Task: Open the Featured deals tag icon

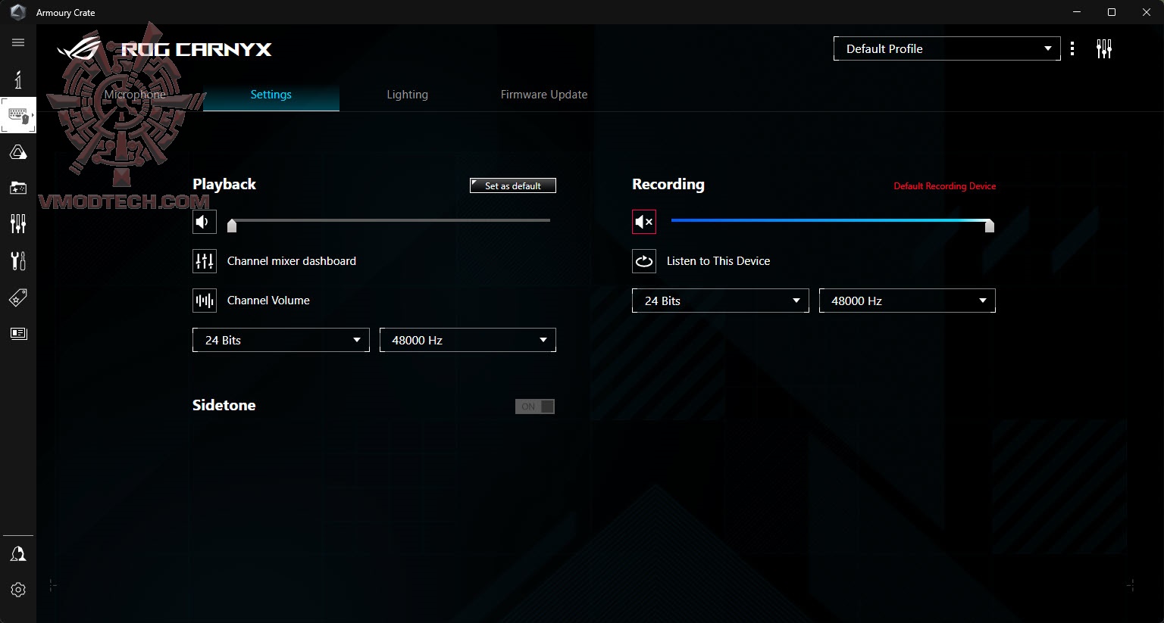Action: [x=18, y=297]
